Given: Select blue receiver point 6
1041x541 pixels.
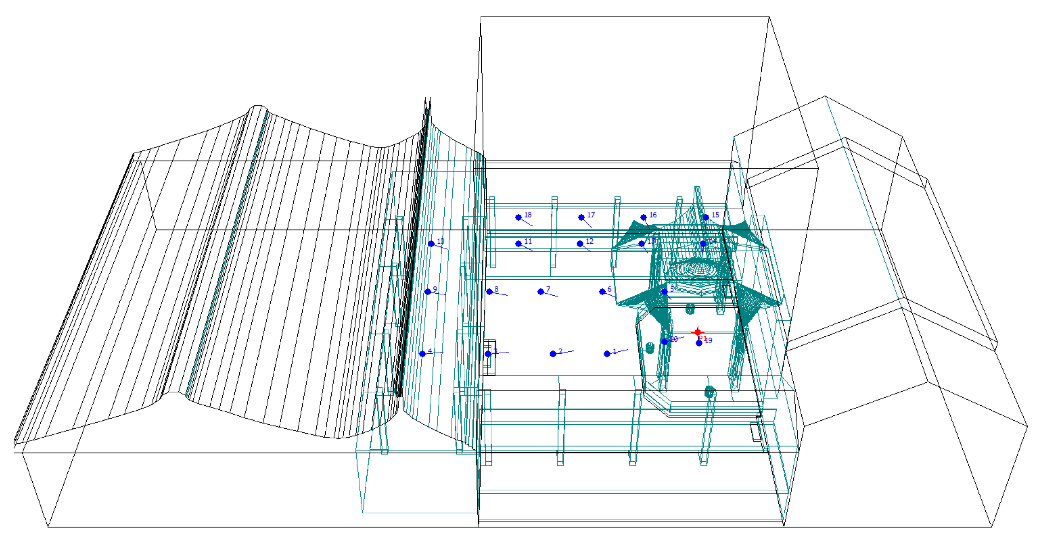Looking at the screenshot, I should point(602,292).
